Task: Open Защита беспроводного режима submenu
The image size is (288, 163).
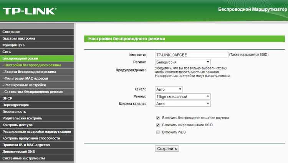Action: pos(37,72)
